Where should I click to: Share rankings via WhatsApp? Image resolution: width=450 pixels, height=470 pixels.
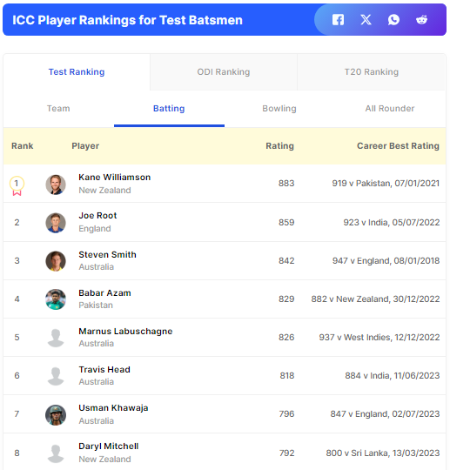[x=393, y=20]
